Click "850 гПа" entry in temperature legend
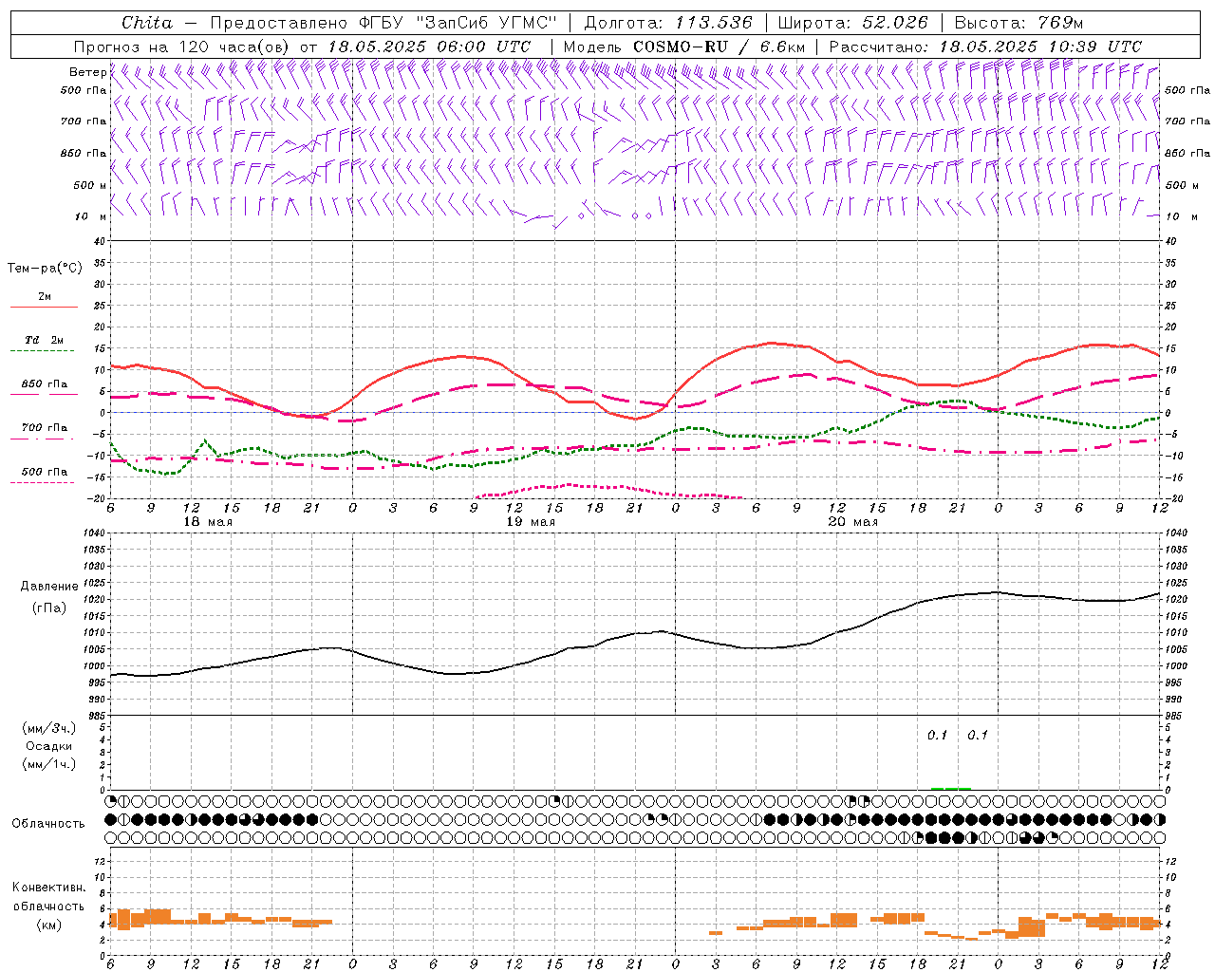The width and height of the screenshot is (1215, 972). (x=44, y=384)
